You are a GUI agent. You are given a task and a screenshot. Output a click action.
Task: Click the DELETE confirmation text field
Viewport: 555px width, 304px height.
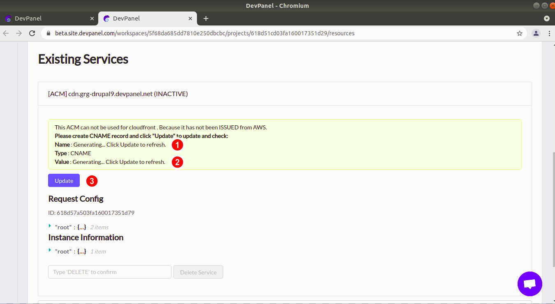(x=109, y=272)
